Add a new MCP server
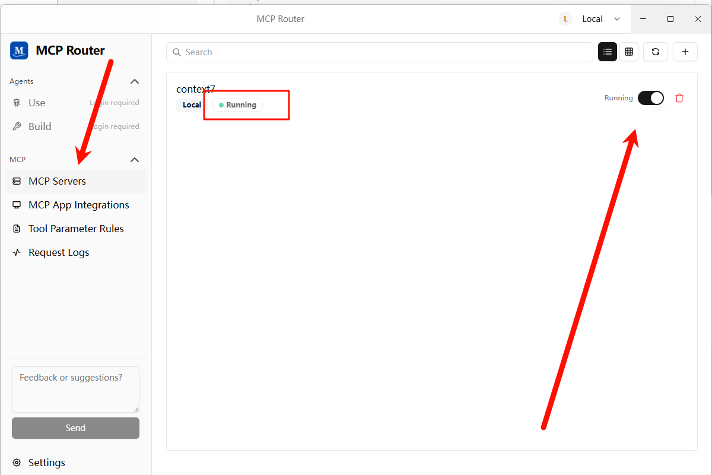712x475 pixels. (x=685, y=52)
